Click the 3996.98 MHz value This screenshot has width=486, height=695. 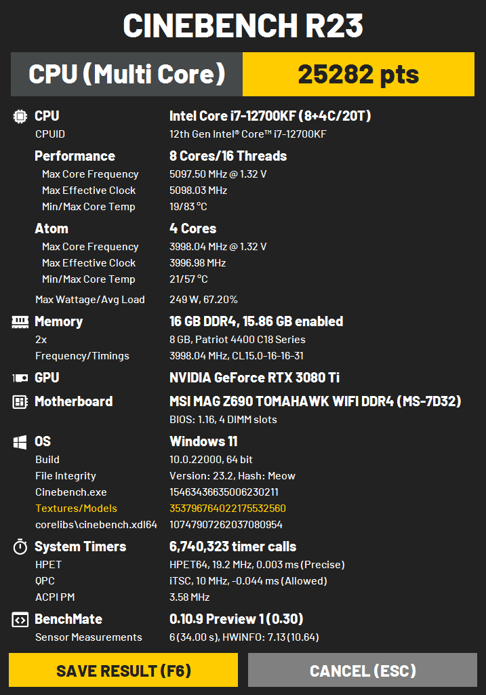(x=198, y=263)
